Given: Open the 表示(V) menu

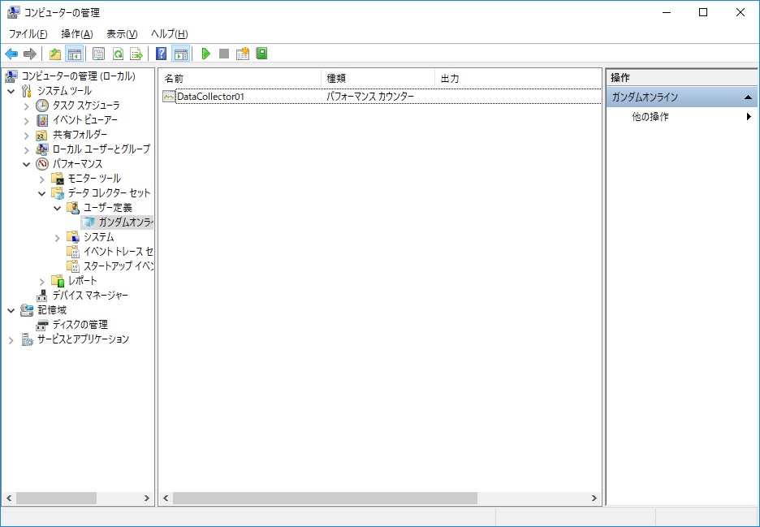Looking at the screenshot, I should pyautogui.click(x=122, y=33).
